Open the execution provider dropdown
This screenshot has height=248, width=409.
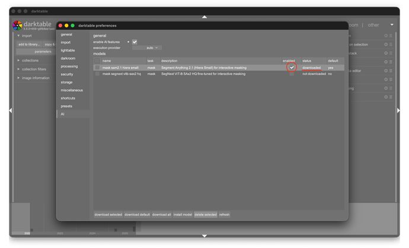tap(147, 48)
